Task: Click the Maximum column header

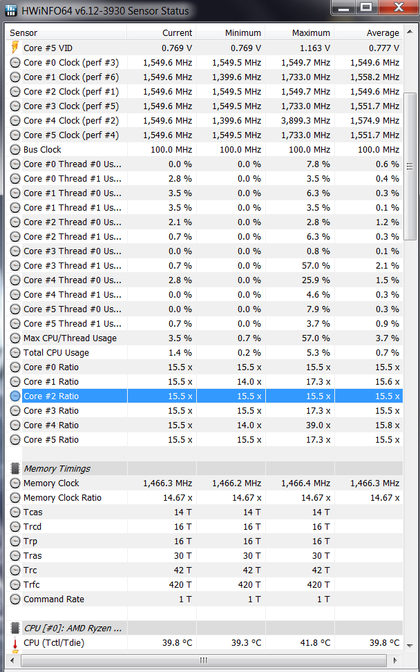Action: pyautogui.click(x=300, y=32)
